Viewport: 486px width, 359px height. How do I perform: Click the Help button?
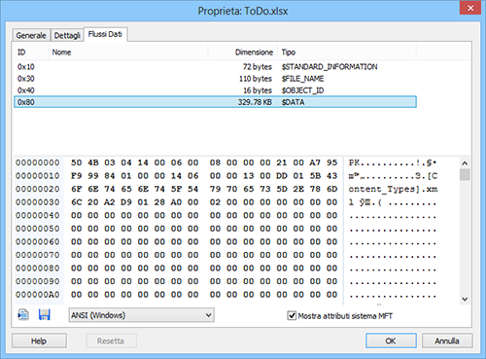(39, 341)
